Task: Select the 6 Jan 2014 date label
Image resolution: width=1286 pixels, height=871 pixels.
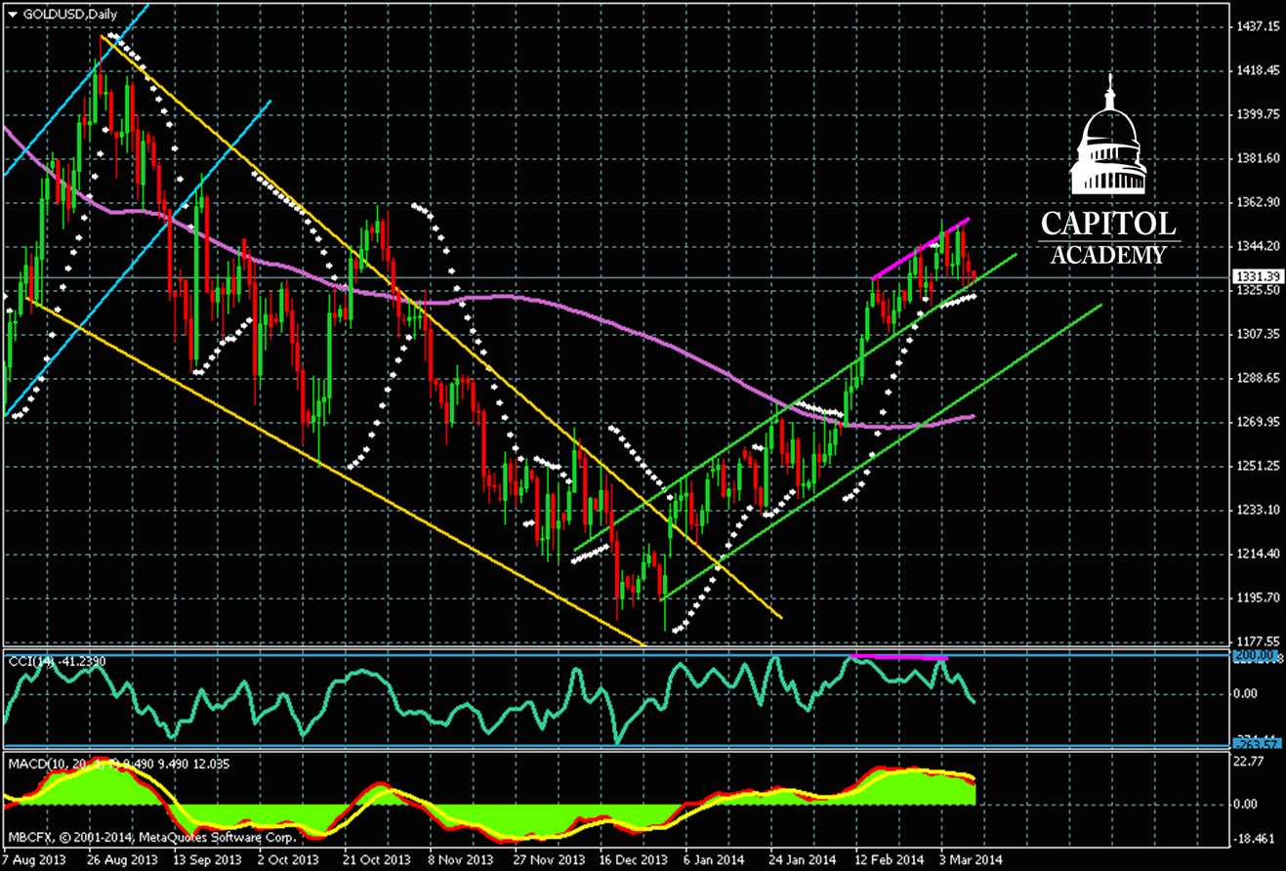Action: coord(716,859)
